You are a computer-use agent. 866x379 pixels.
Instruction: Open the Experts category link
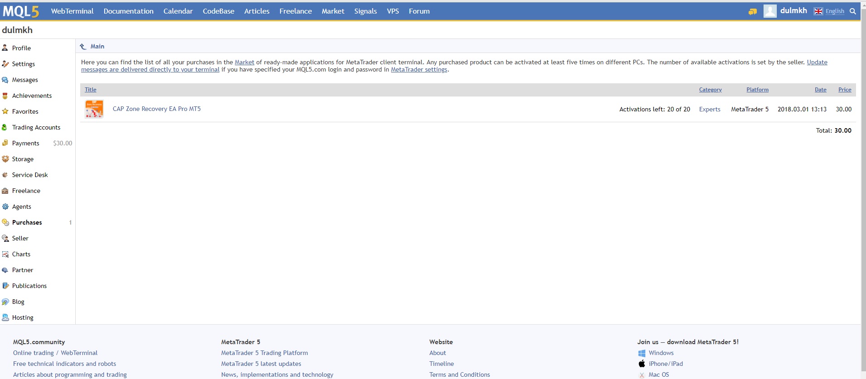tap(710, 109)
